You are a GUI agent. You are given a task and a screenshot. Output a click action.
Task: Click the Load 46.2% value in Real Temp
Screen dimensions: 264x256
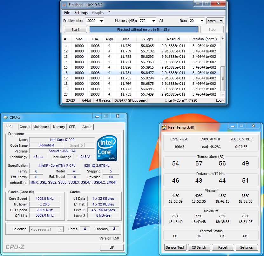210,147
